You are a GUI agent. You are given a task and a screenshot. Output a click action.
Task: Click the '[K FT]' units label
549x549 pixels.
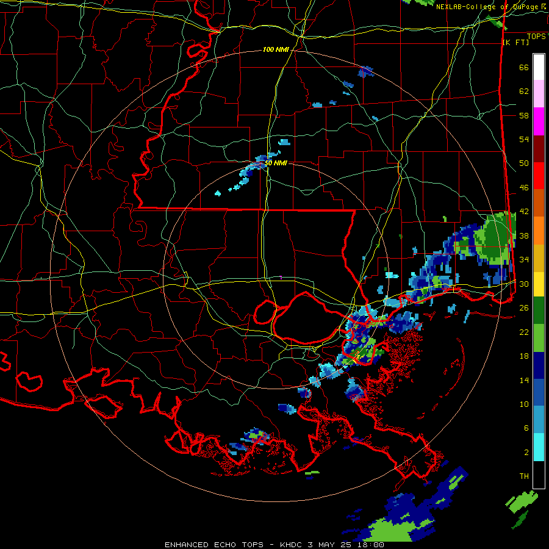pos(515,42)
